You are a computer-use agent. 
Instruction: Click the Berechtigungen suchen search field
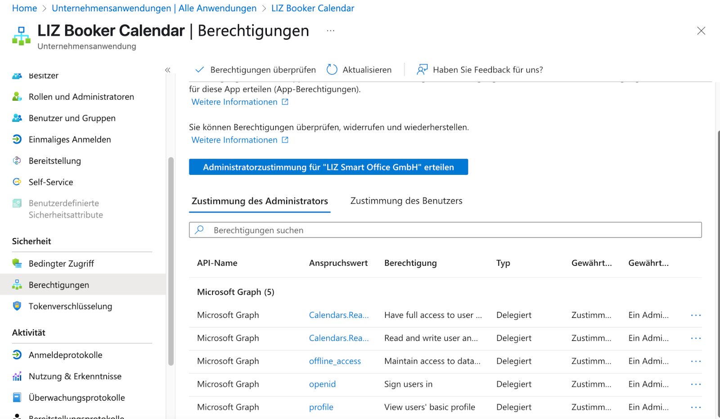(x=445, y=230)
